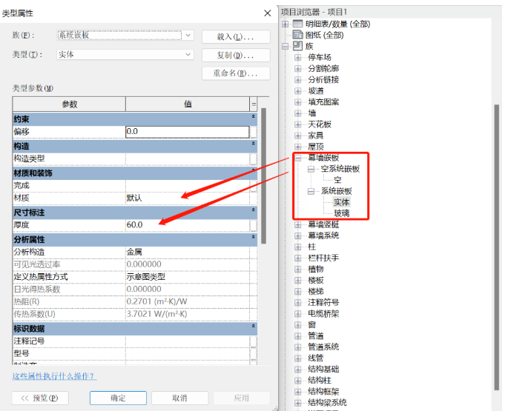Select 结构基础 in project browser
Screen dimensions: 508x411
point(323,370)
